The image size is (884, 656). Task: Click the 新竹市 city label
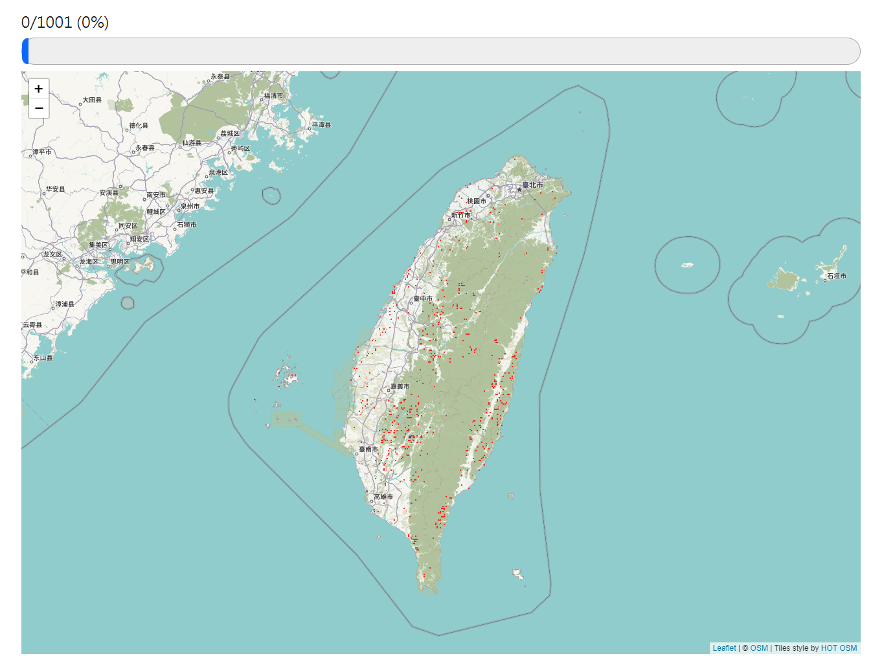pos(460,215)
